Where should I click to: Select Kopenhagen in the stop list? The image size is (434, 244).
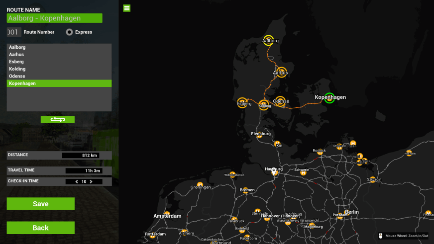tap(59, 83)
